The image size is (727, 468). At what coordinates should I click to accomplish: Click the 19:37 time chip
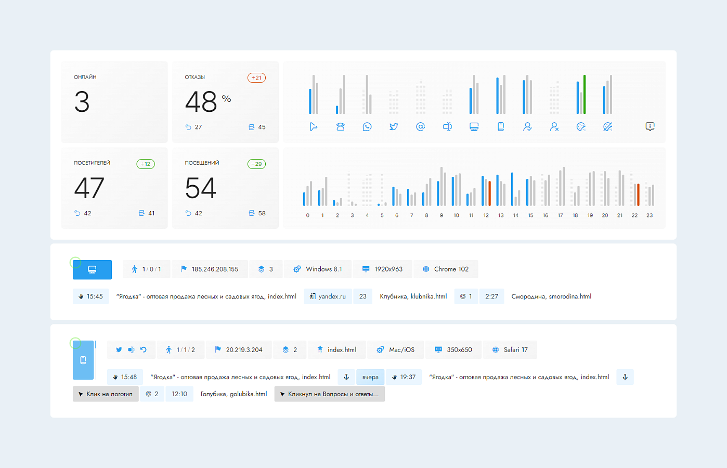coord(404,377)
